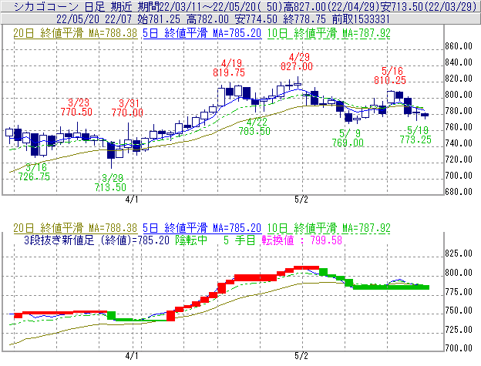Click the 700.00 lower chart axis label
This screenshot has width=481, height=366.
459,348
